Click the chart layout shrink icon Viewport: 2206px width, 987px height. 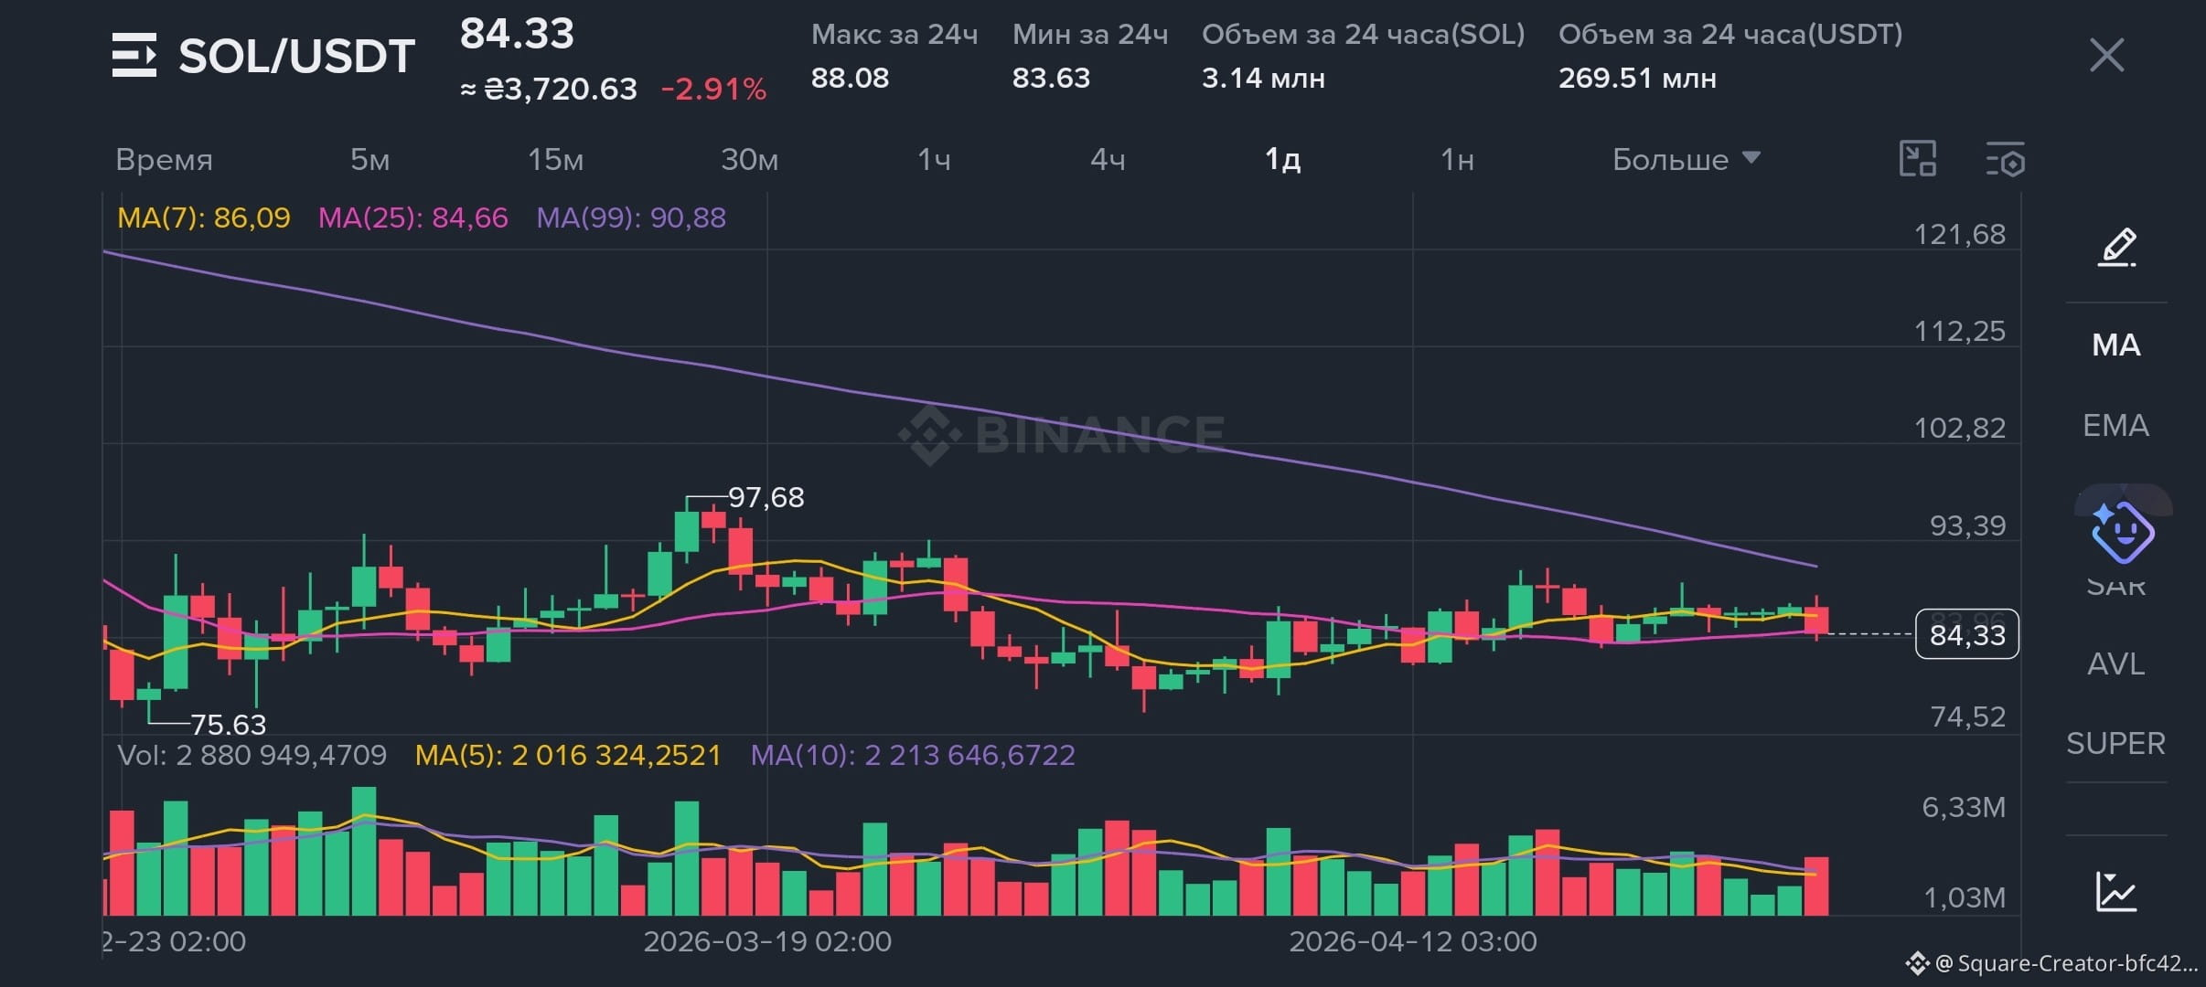1918,158
